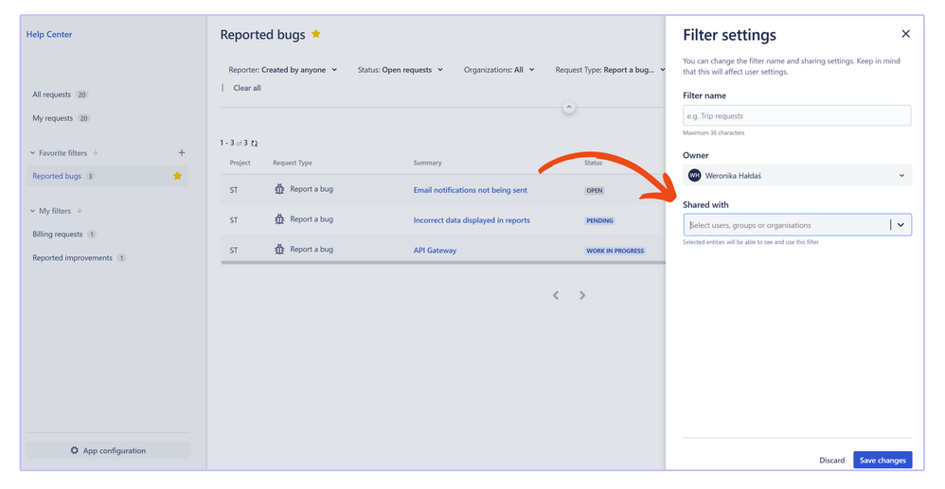Collapse the My filters section

(x=32, y=211)
